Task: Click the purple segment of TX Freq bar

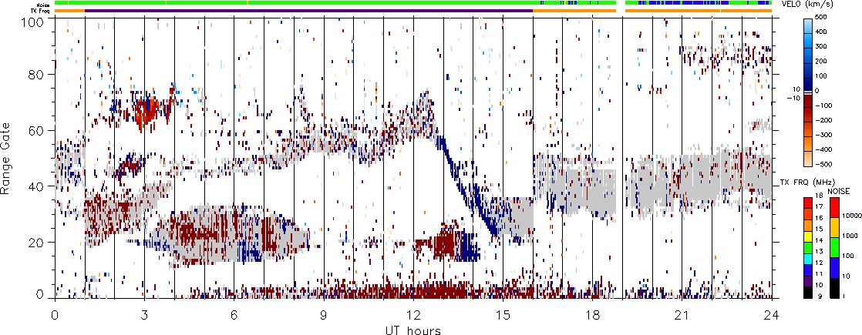Action: tap(308, 11)
